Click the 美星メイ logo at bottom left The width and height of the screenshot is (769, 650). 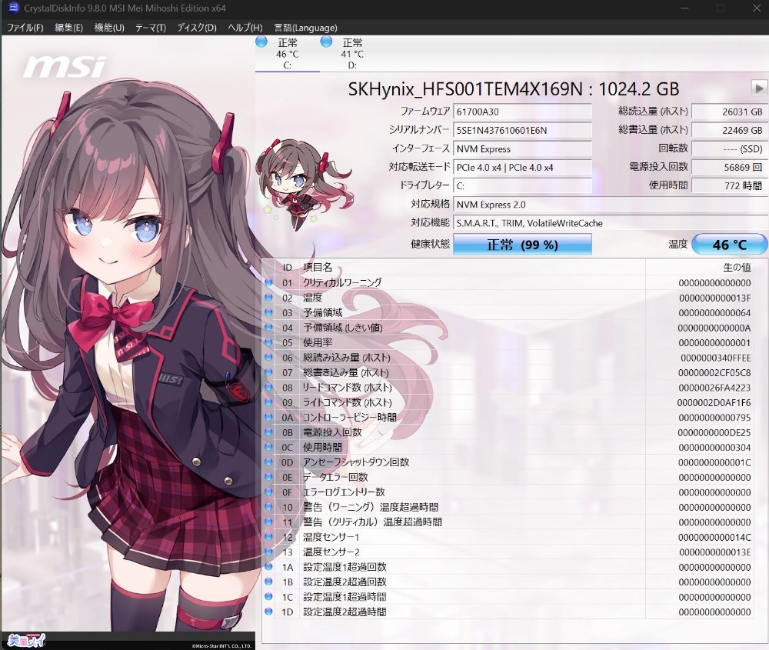tap(27, 640)
